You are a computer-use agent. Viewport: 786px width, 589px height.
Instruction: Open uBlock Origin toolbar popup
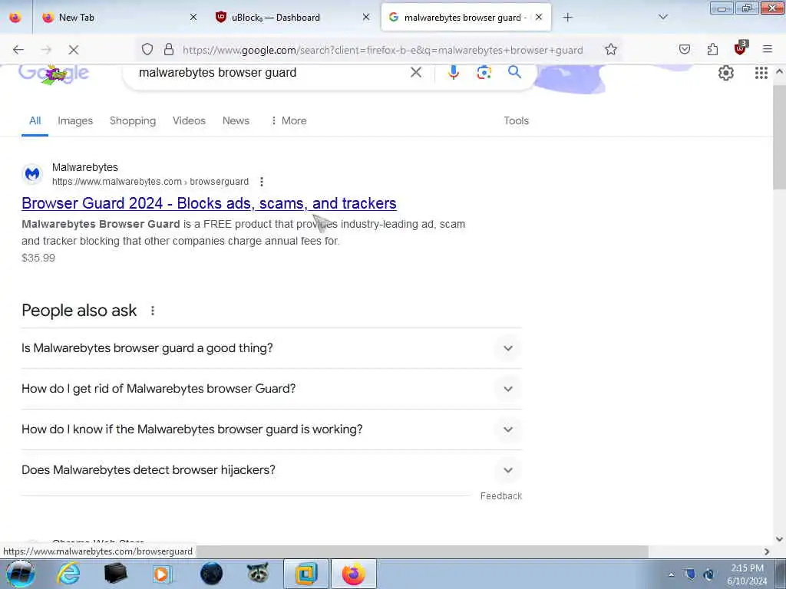pos(741,48)
